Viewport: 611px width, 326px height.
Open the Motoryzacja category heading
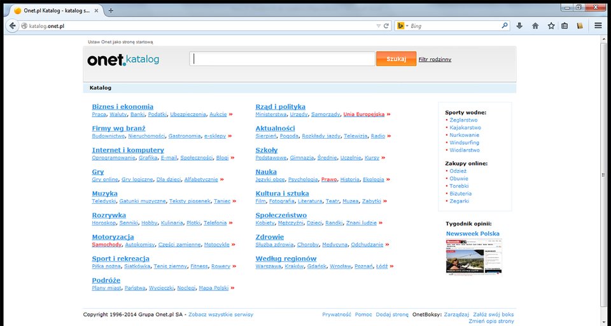113,237
